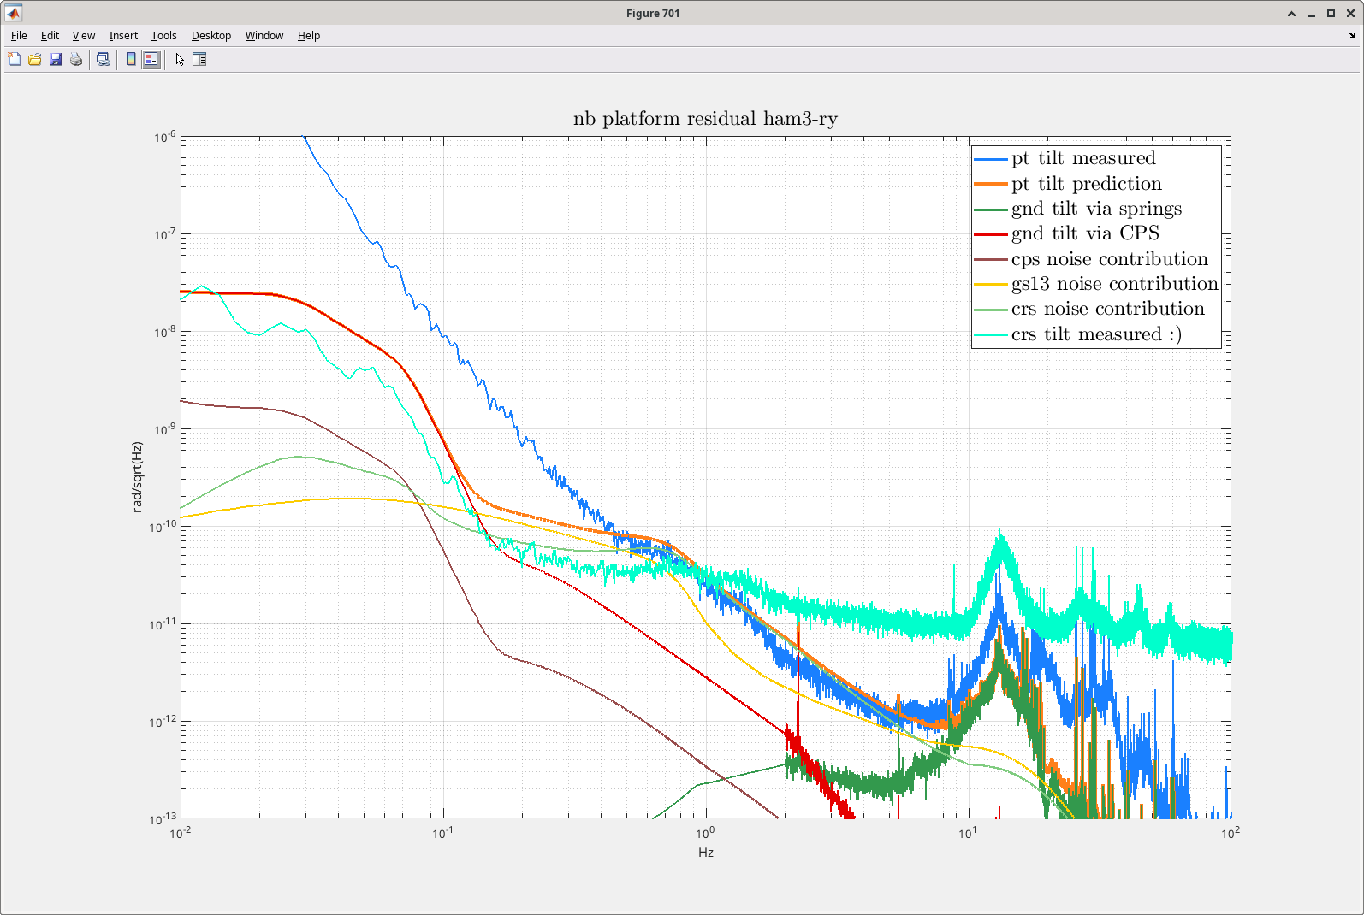Image resolution: width=1364 pixels, height=915 pixels.
Task: Toggle the Insert Legend toolbar button off
Action: pos(151,59)
